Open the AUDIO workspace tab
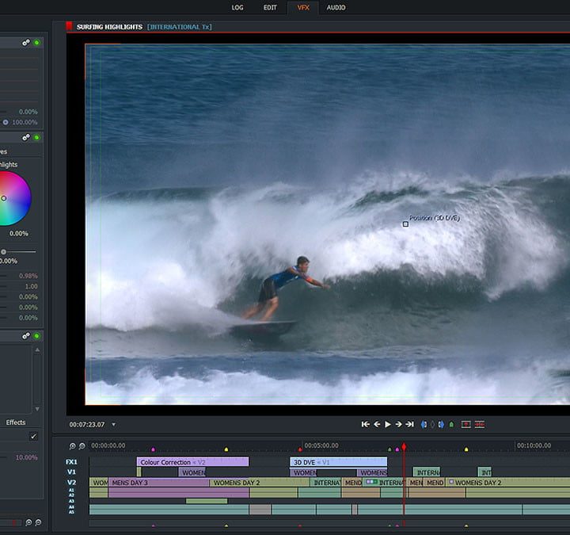Viewport: 570px width, 535px height. (336, 7)
